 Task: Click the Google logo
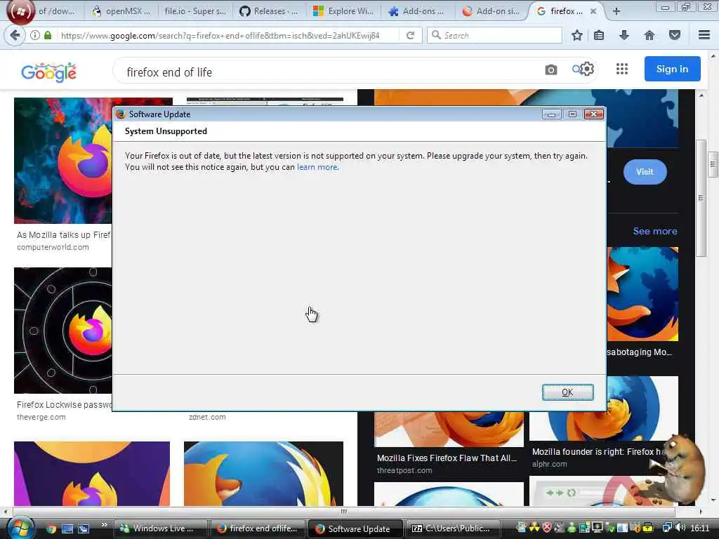coord(48,72)
